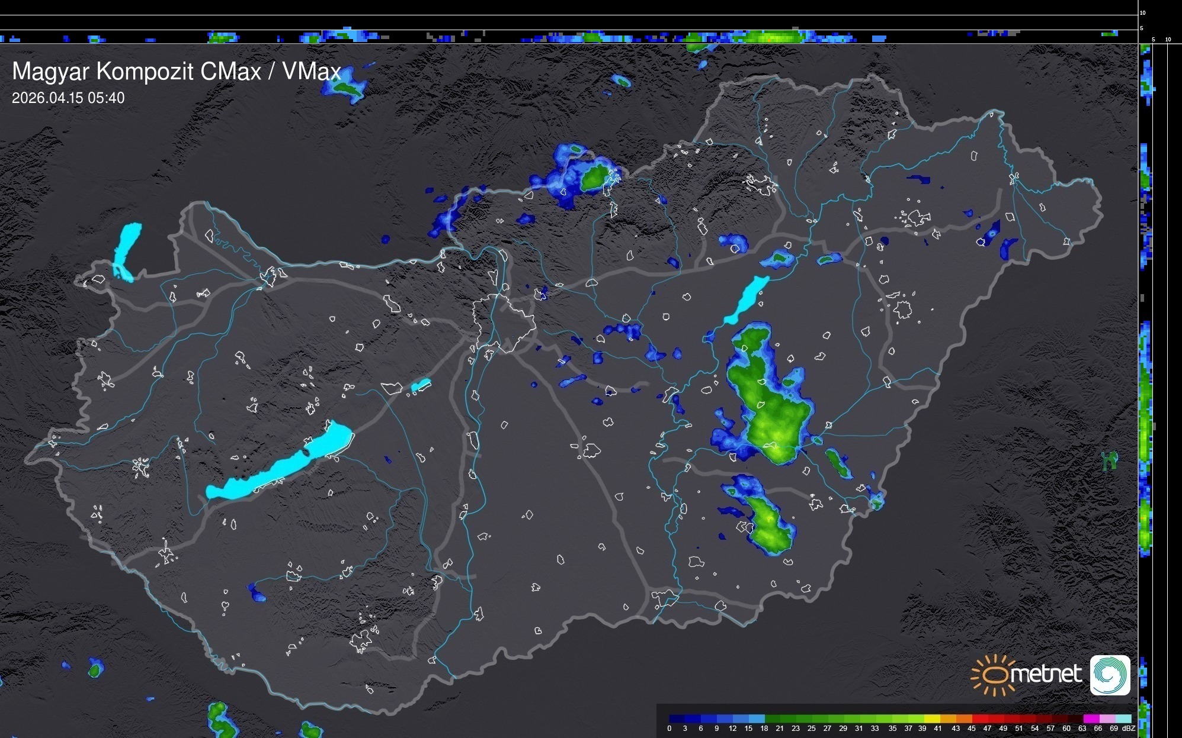Click the orange 43 dBZ legend swatch

pyautogui.click(x=963, y=718)
